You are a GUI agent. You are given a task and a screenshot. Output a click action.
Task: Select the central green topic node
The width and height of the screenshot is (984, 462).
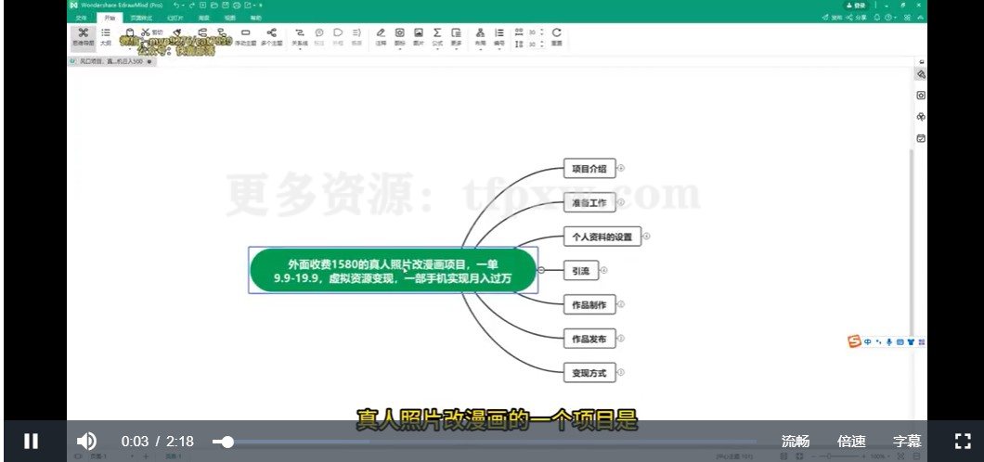click(394, 271)
